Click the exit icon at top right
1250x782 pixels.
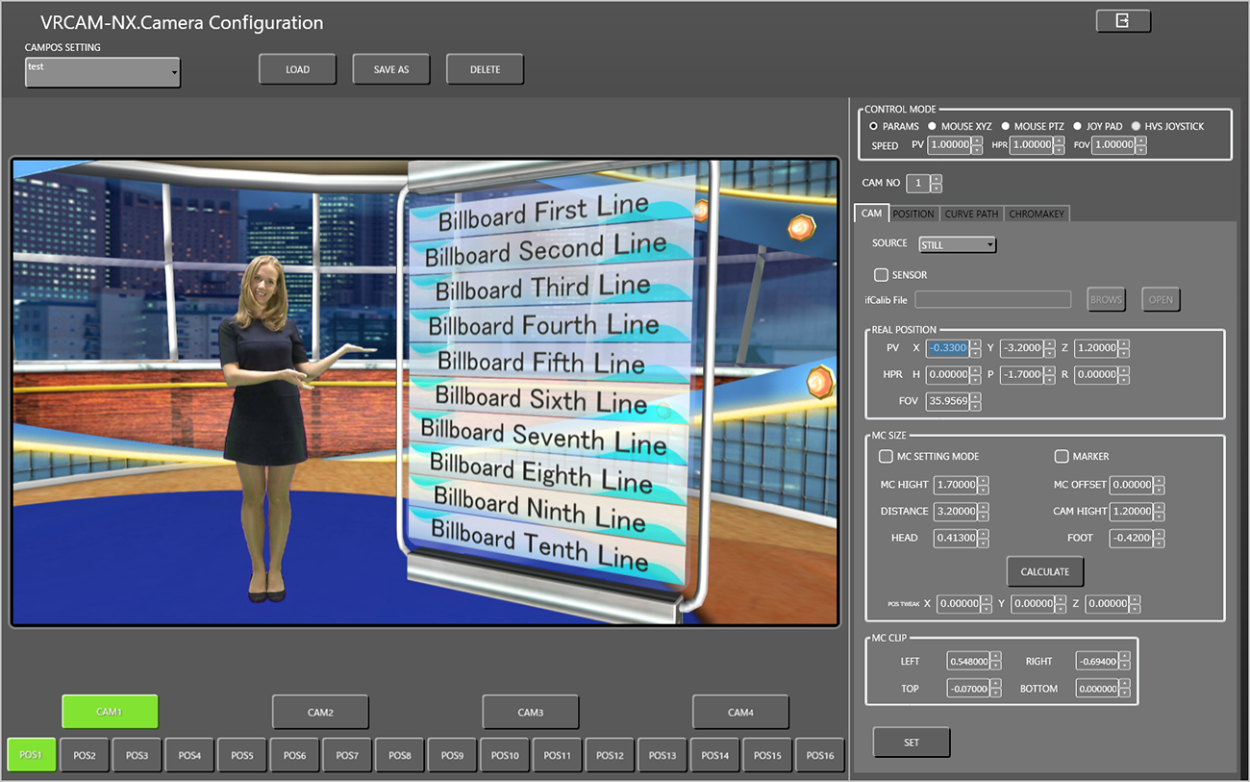pyautogui.click(x=1122, y=21)
